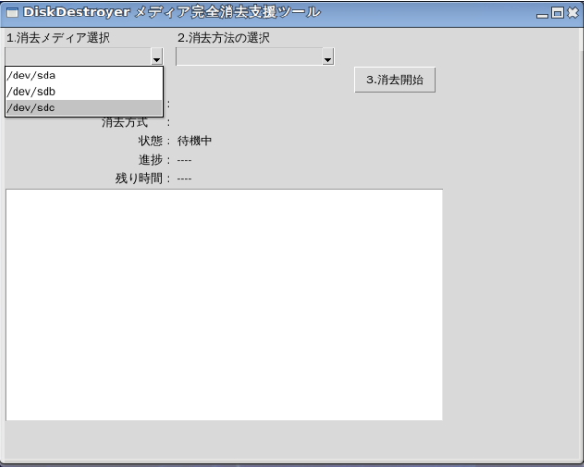Viewport: 584px width, 467px height.
Task: Collapse the 消去メディア選択 dropdown arrow
Action: click(x=157, y=56)
